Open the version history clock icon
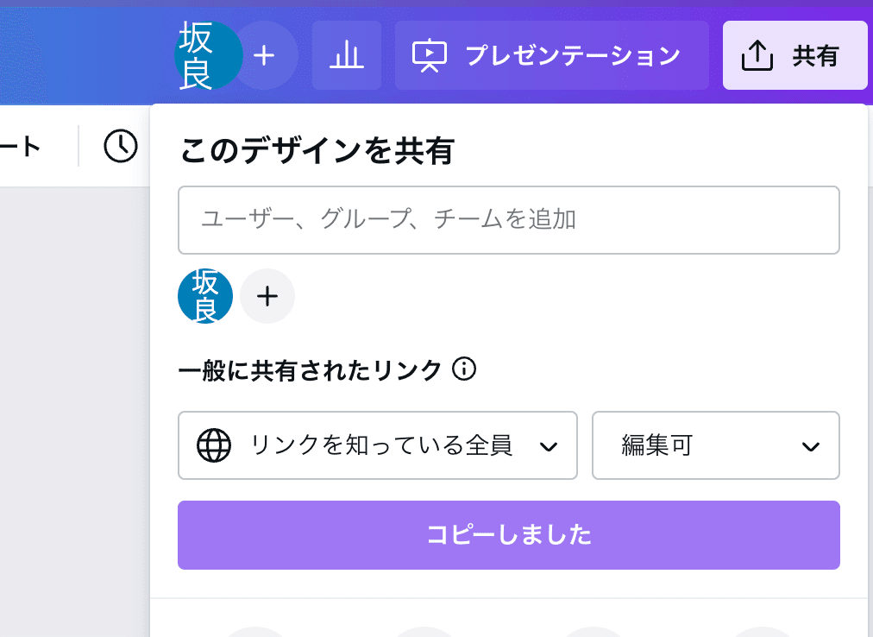 coord(121,146)
